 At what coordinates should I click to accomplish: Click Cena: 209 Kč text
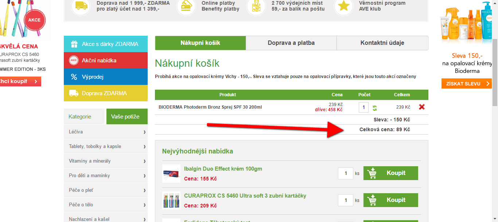pyautogui.click(x=201, y=206)
